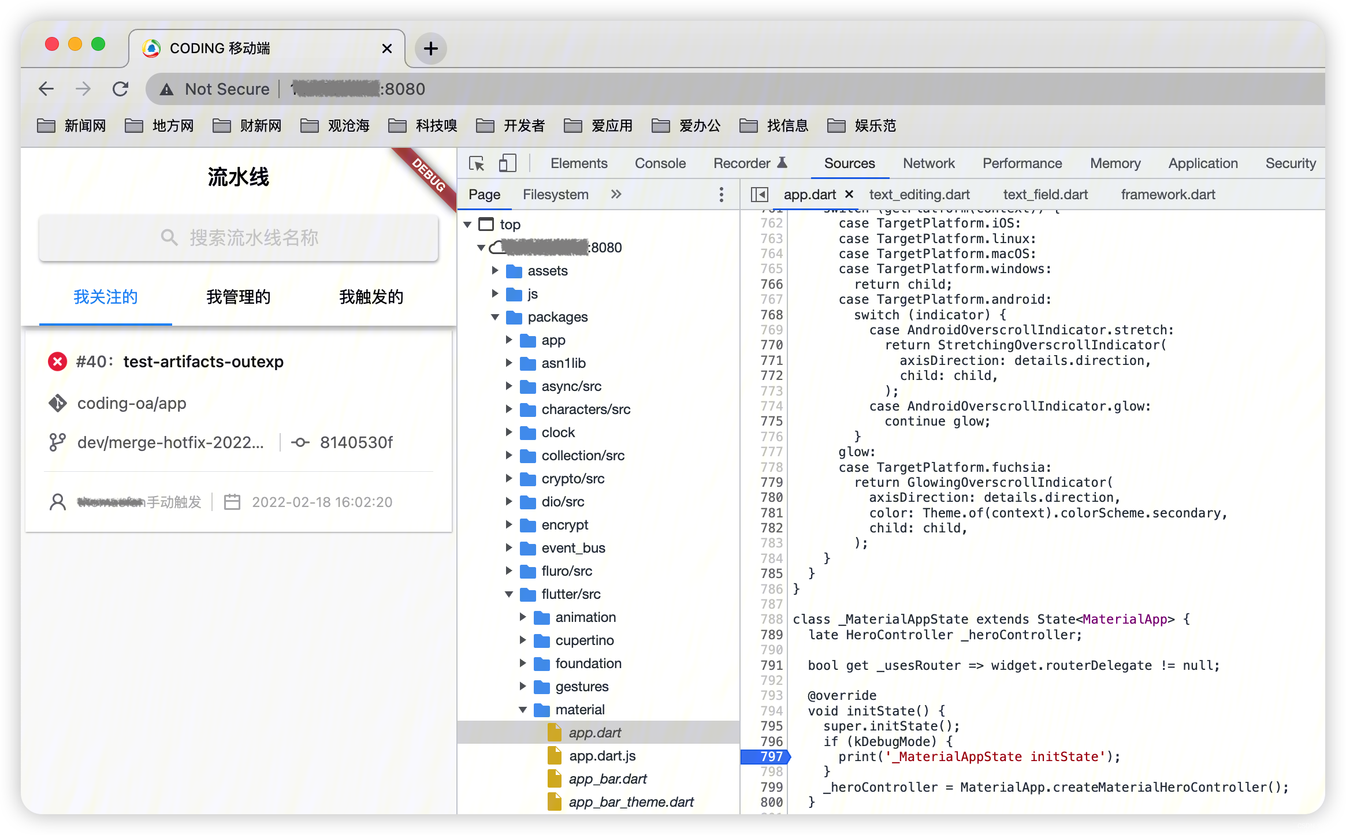
Task: Click the calendar icon beside 2022-02-18
Action: click(x=232, y=502)
